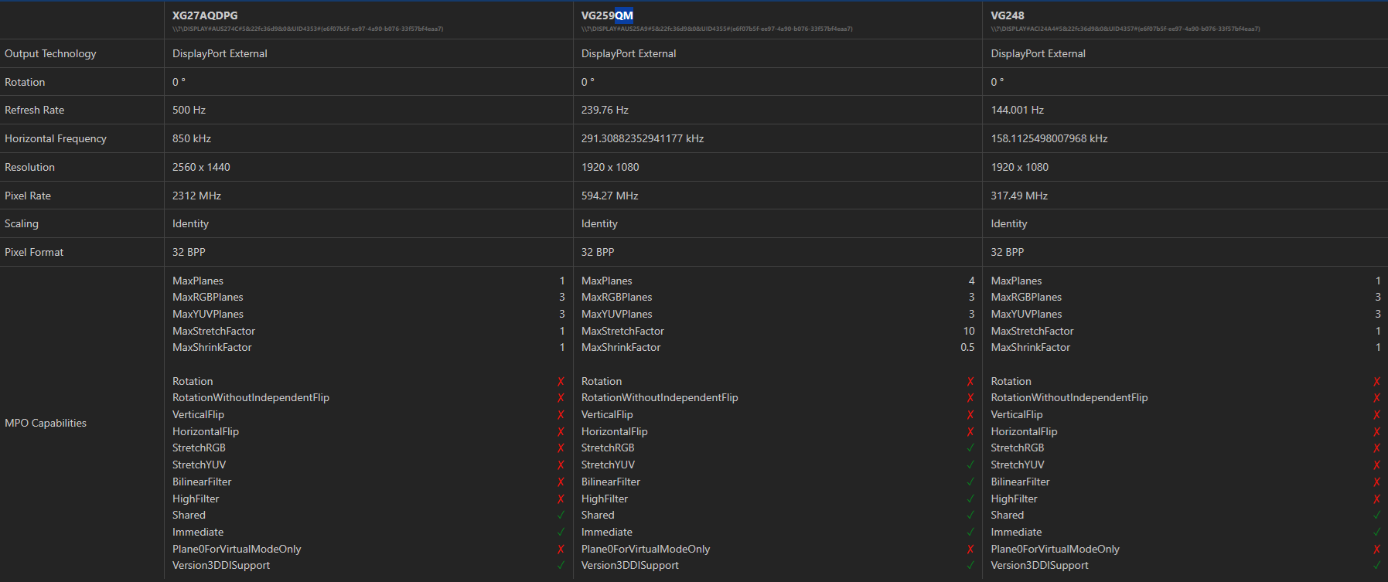Screen dimensions: 1388x582
Task: Click red X beside StretchRGB under XG27AQDPG
Action: coord(561,448)
